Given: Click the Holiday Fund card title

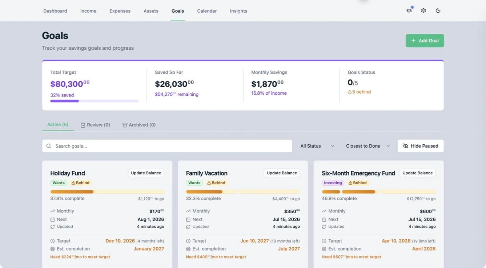Looking at the screenshot, I should click(x=68, y=173).
